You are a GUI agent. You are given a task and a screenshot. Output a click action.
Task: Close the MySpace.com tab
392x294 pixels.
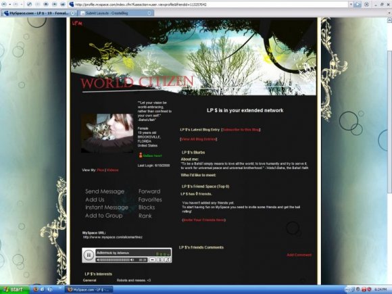click(x=73, y=13)
